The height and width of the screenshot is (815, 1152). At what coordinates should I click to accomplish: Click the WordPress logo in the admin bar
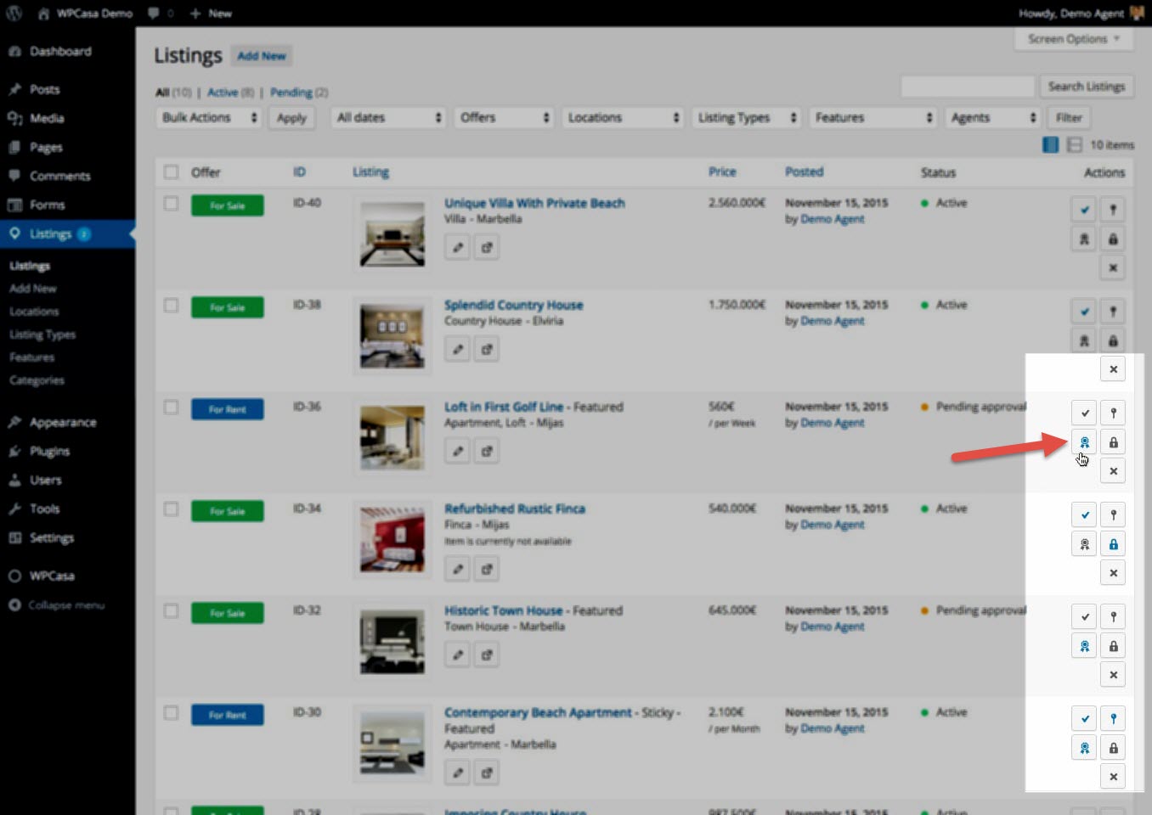pos(14,13)
